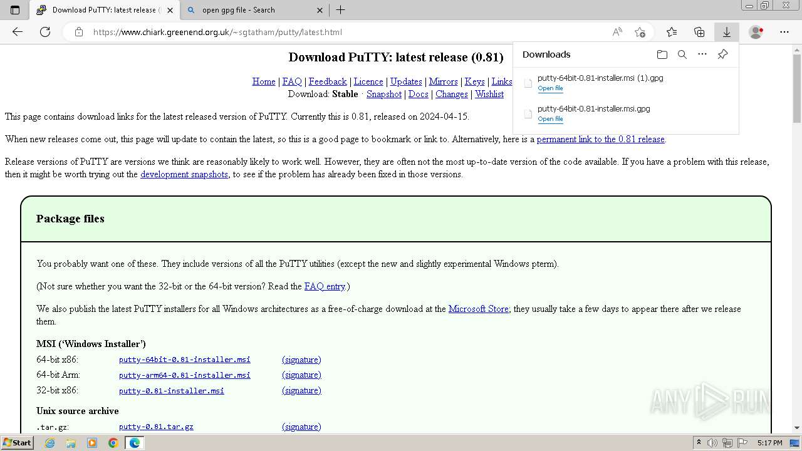802x451 pixels.
Task: Launch Chrome from the taskbar
Action: [x=113, y=443]
